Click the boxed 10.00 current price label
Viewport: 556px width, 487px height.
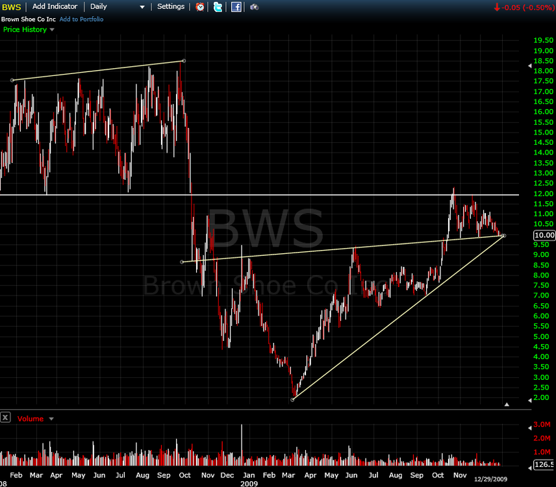click(544, 235)
